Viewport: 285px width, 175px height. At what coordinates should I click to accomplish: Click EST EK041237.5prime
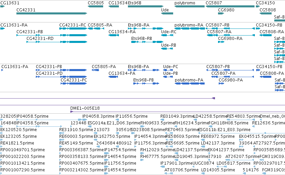coord(226,150)
